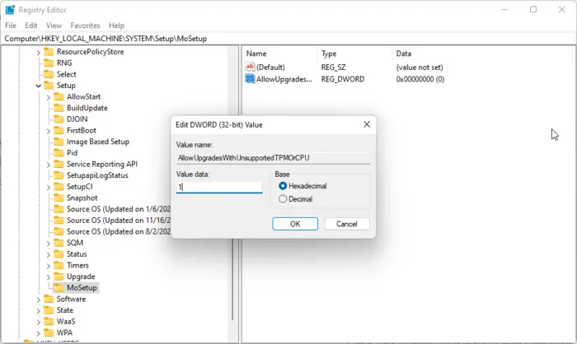Click the '(value not set)' data cell
Viewport: 577px width, 344px height.
(420, 67)
